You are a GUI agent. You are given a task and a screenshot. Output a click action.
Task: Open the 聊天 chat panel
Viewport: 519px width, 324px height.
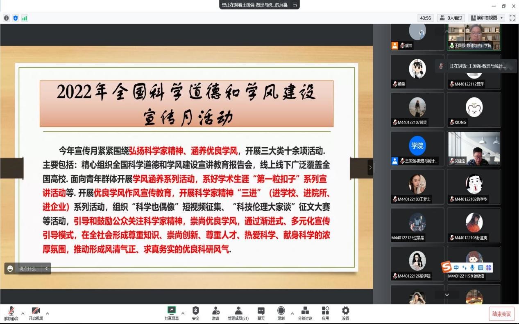tap(261, 313)
